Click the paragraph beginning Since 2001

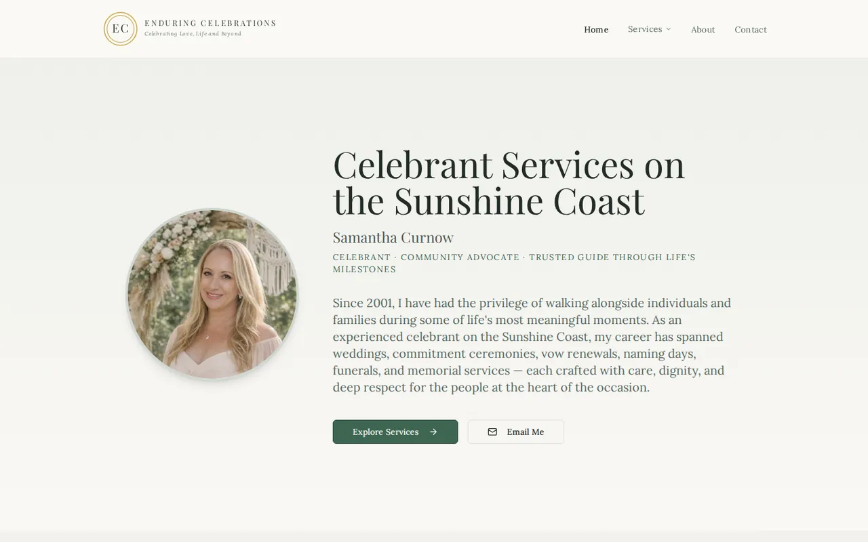(x=532, y=345)
